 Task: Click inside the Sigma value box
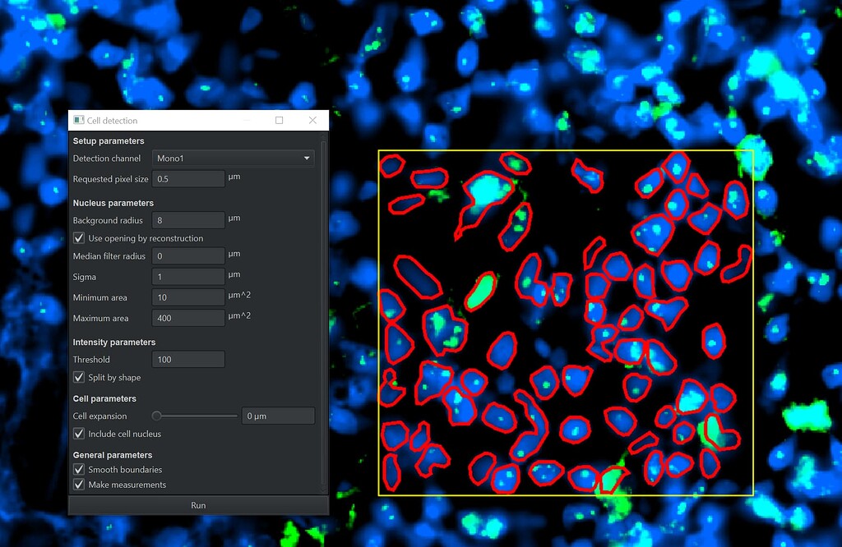[x=187, y=277]
